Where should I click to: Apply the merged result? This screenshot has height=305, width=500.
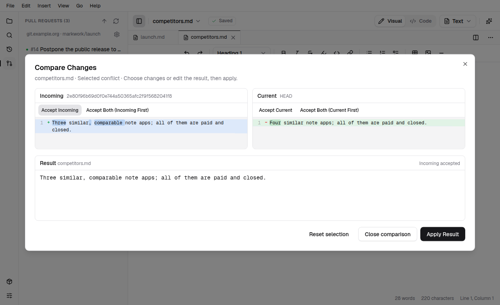pyautogui.click(x=443, y=234)
